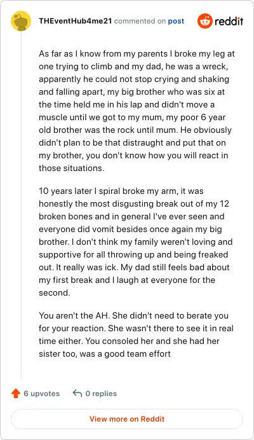The width and height of the screenshot is (254, 440).
Task: Click the line "10 years later I spiral broke"
Action: [121, 191]
